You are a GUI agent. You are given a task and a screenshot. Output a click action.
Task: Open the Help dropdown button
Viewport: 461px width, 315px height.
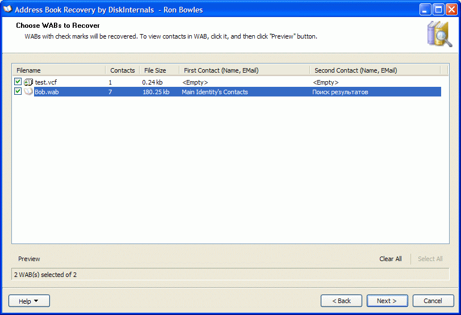click(29, 301)
